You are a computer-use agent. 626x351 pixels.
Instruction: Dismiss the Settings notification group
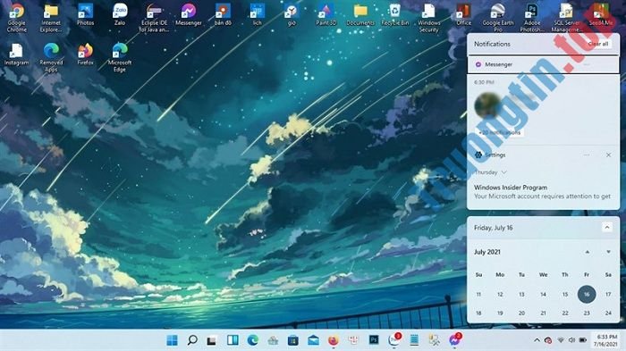[x=608, y=155]
